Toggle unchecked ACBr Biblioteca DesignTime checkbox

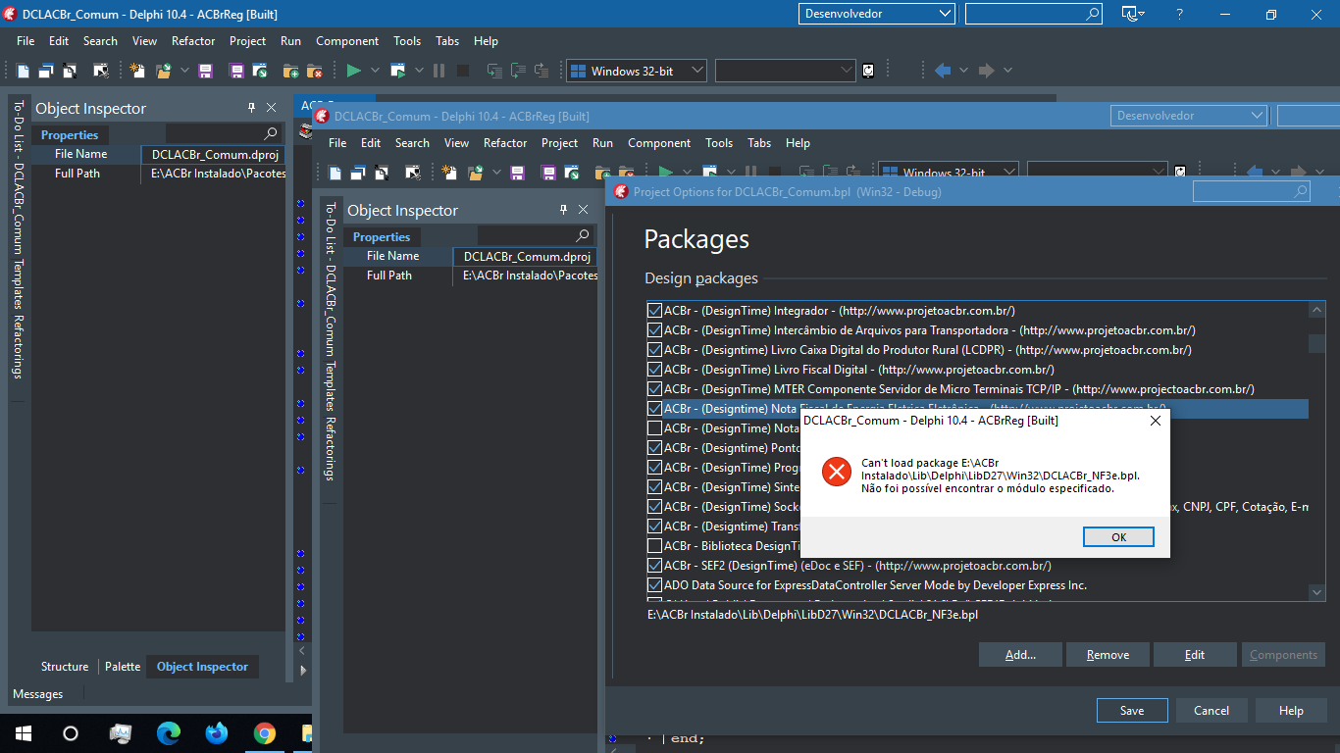point(654,546)
